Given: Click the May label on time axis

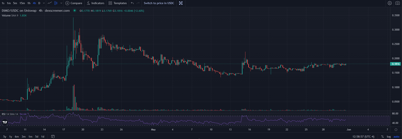Looking at the screenshot, I should point(153,129).
